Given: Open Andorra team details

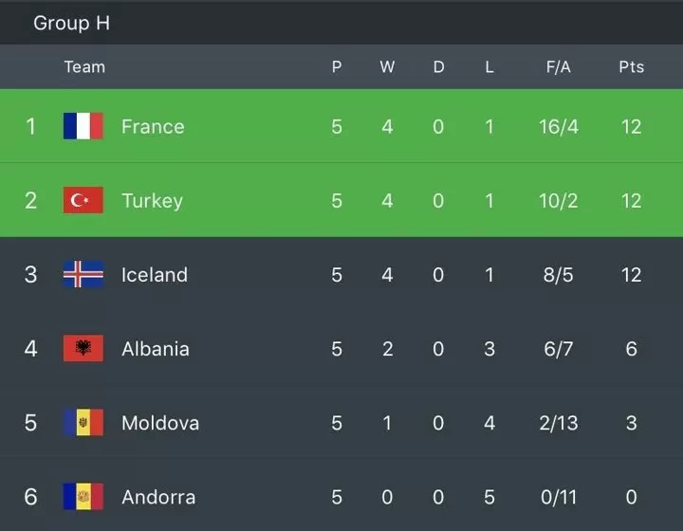Looking at the screenshot, I should (158, 497).
